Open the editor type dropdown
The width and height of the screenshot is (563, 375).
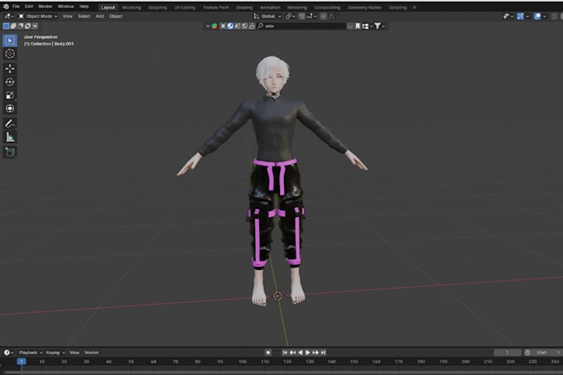pyautogui.click(x=8, y=17)
